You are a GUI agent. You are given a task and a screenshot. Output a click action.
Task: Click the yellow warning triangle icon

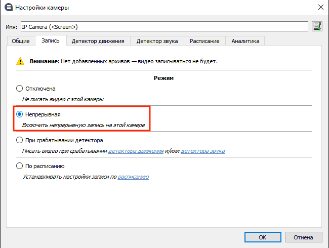[x=20, y=62]
